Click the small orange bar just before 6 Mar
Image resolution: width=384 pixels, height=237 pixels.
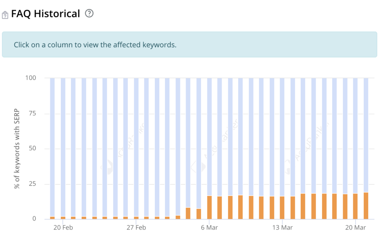tap(199, 214)
